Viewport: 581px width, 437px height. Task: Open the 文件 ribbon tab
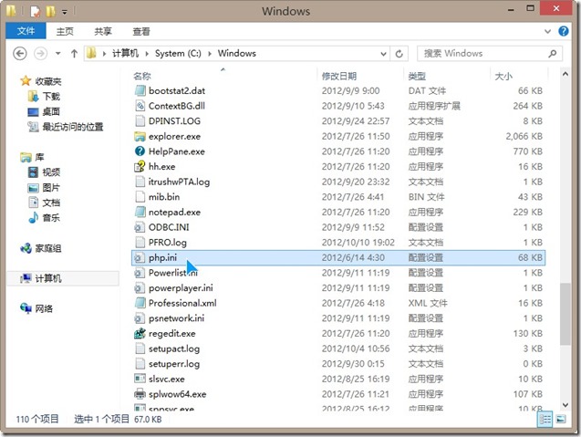pos(26,31)
